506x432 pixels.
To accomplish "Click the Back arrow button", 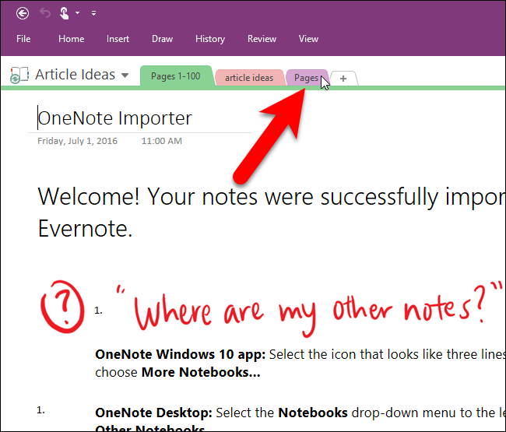I will 23,13.
